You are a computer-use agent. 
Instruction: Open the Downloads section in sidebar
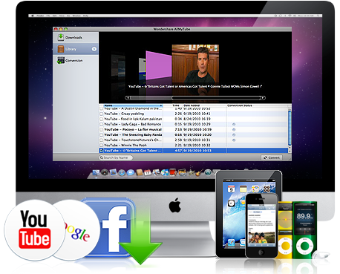76,38
